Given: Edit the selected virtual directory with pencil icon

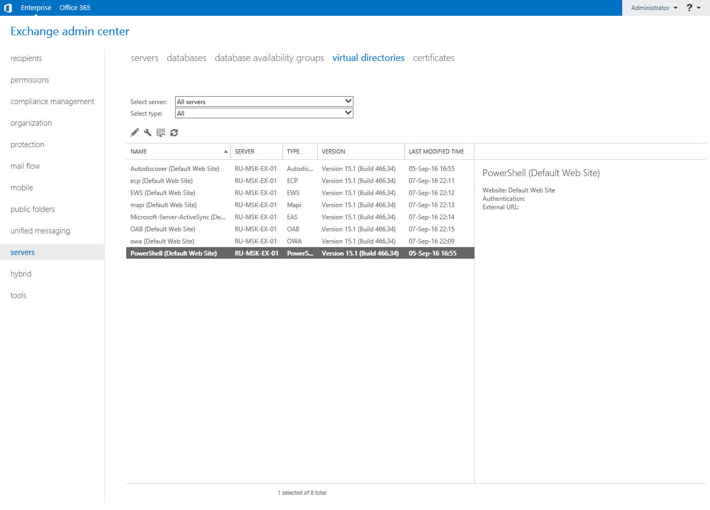Looking at the screenshot, I should [x=135, y=132].
